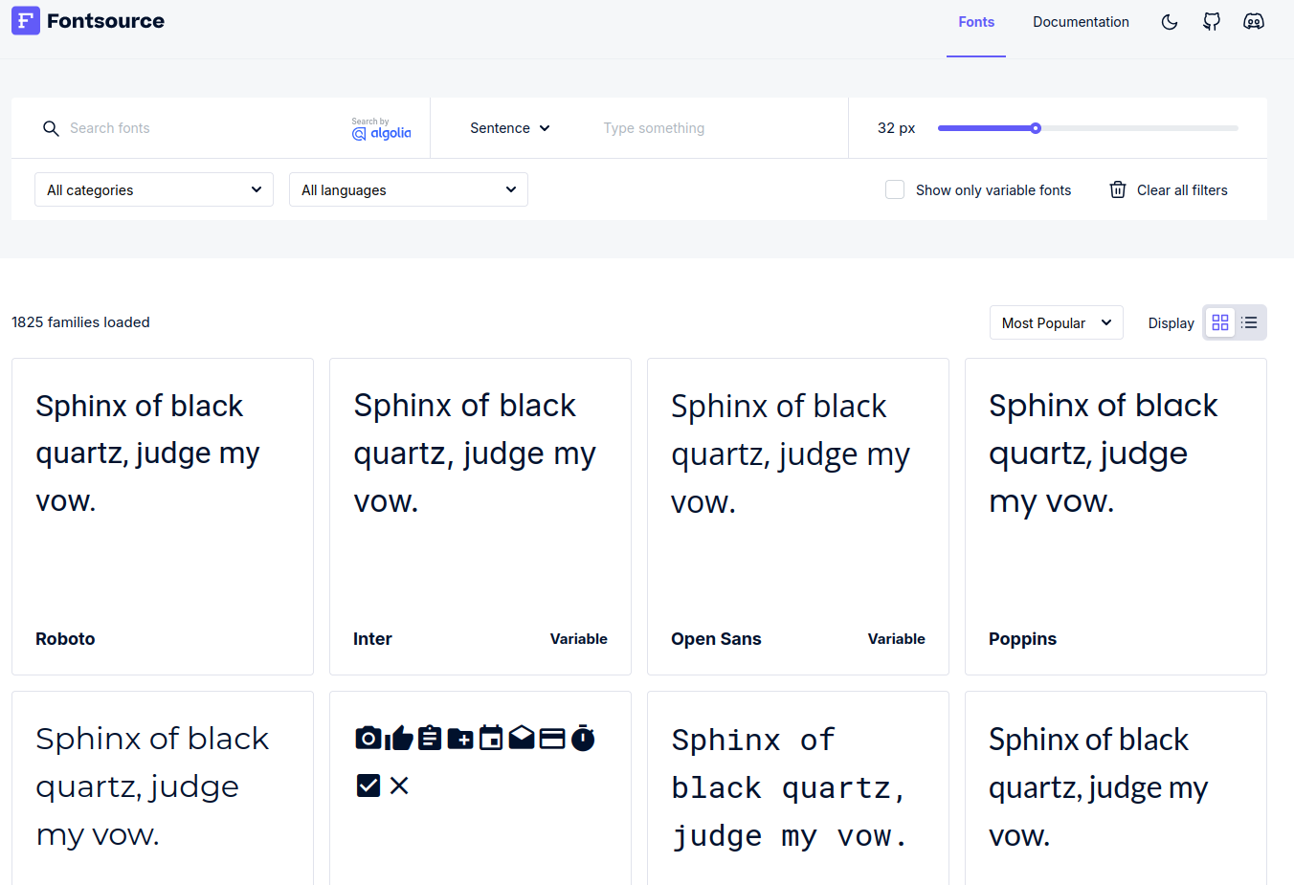The width and height of the screenshot is (1294, 885).
Task: Open the All languages dropdown
Action: (409, 190)
